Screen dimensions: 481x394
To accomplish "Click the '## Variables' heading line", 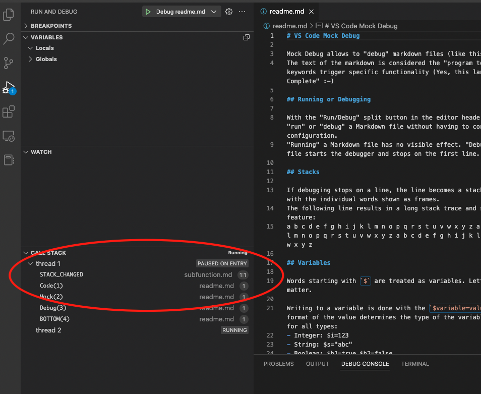I will [x=309, y=263].
